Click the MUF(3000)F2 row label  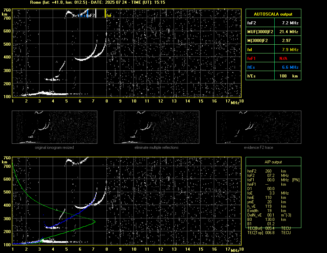(x=260, y=32)
